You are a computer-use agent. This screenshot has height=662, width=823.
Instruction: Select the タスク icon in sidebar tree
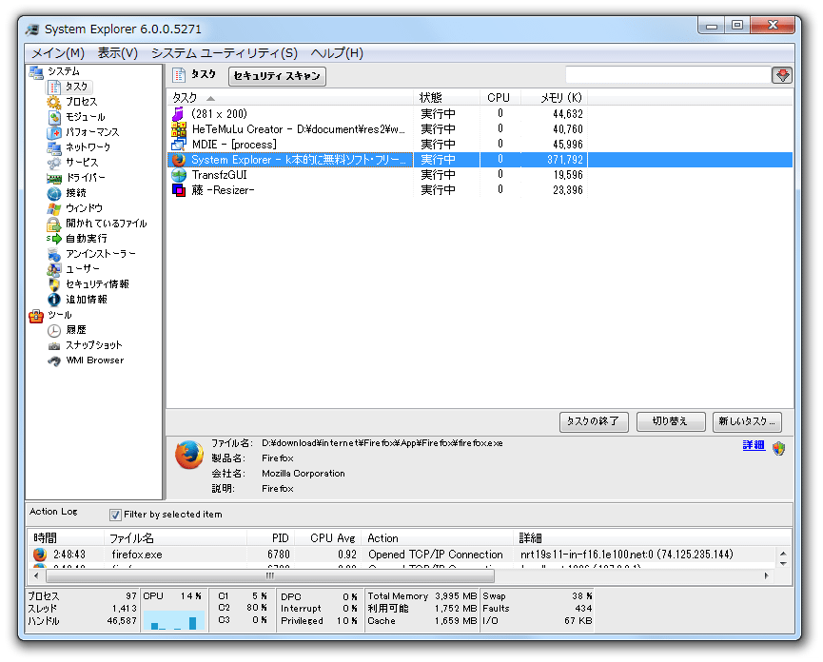[54, 87]
